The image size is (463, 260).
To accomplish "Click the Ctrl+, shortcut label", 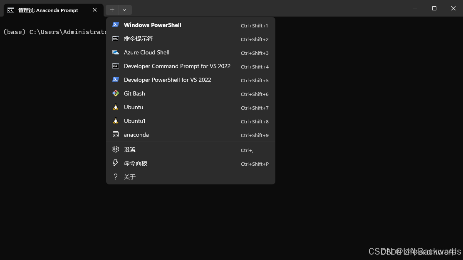I will [x=247, y=150].
